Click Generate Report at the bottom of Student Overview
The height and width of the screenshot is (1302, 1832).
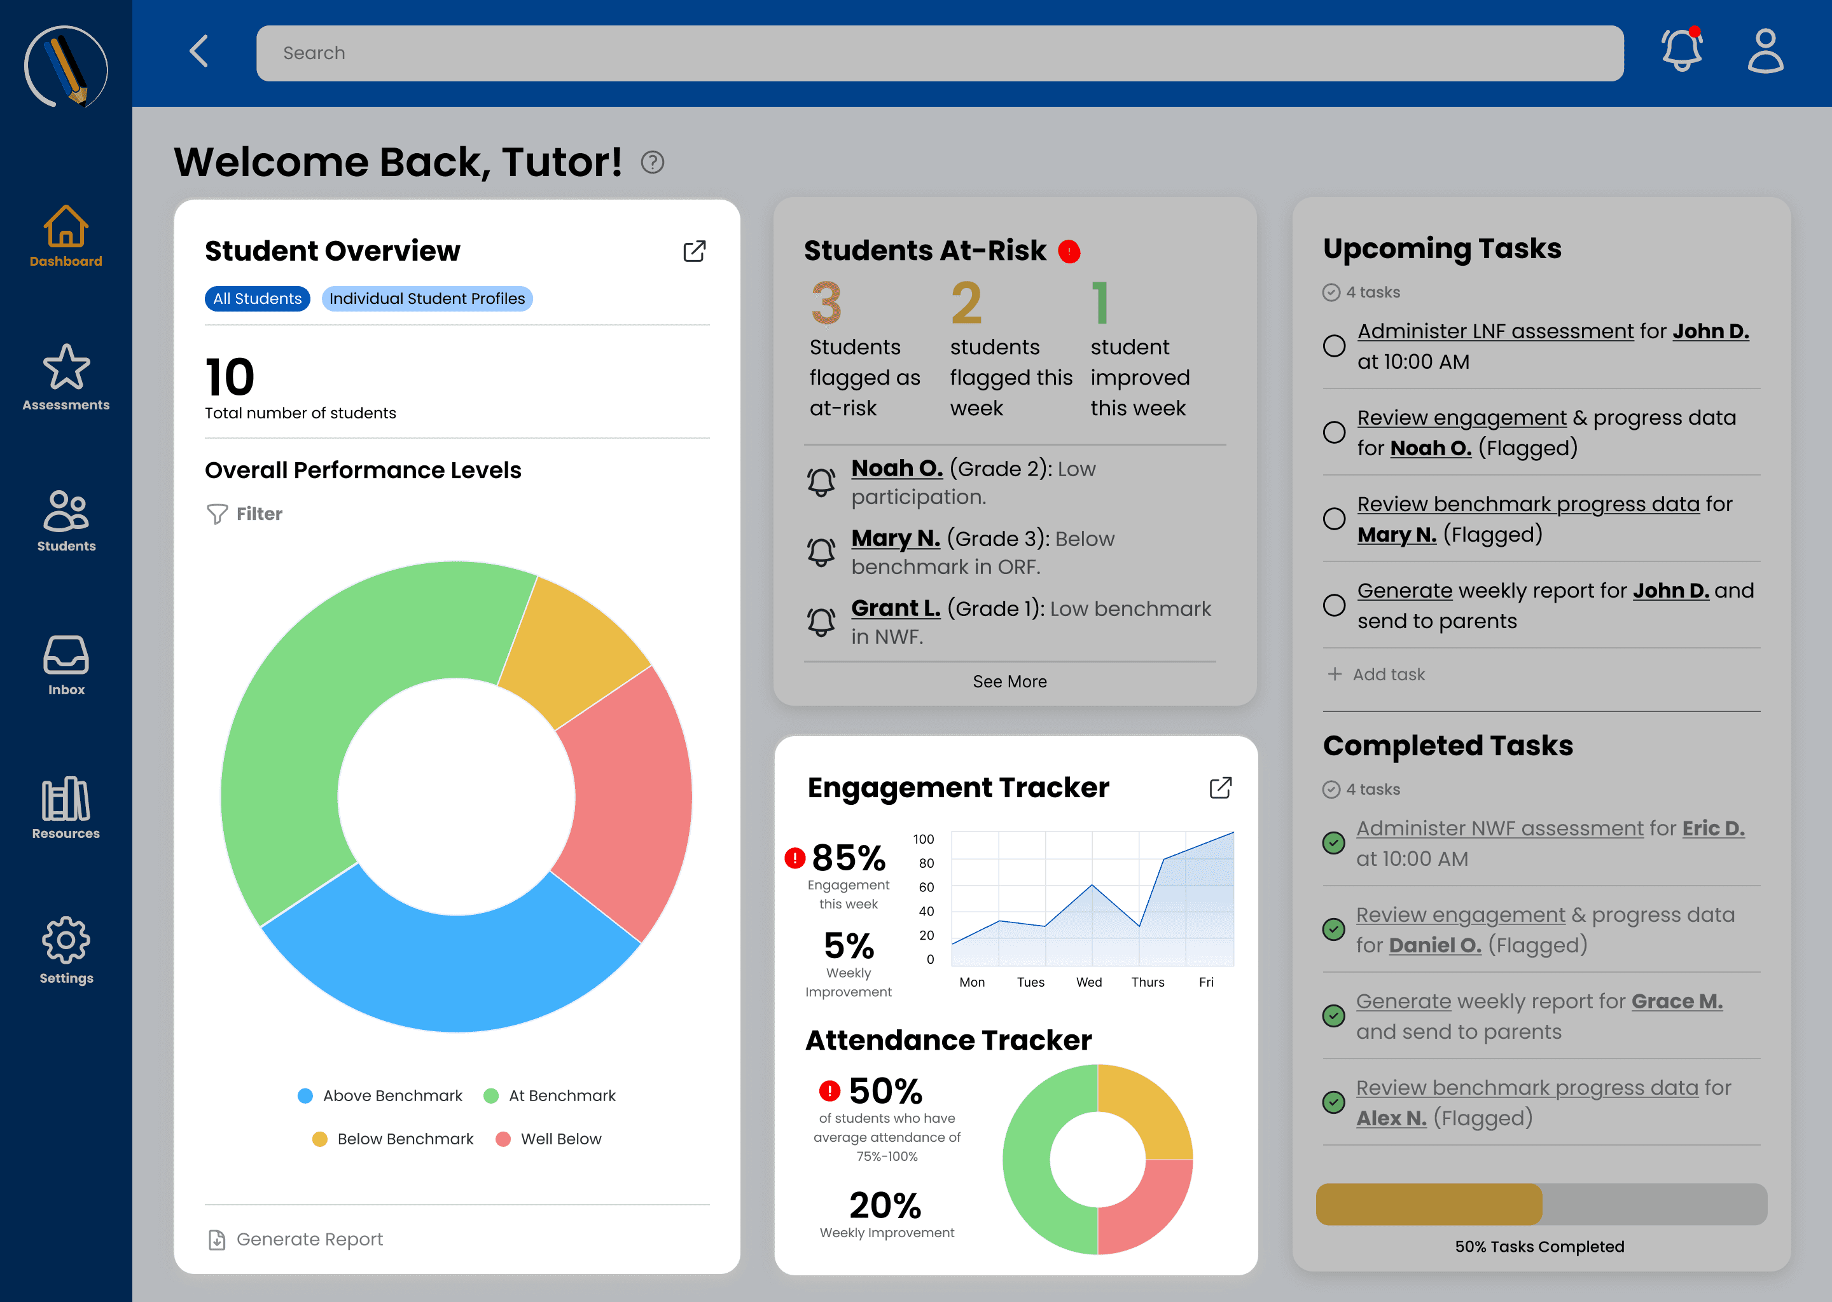(296, 1240)
